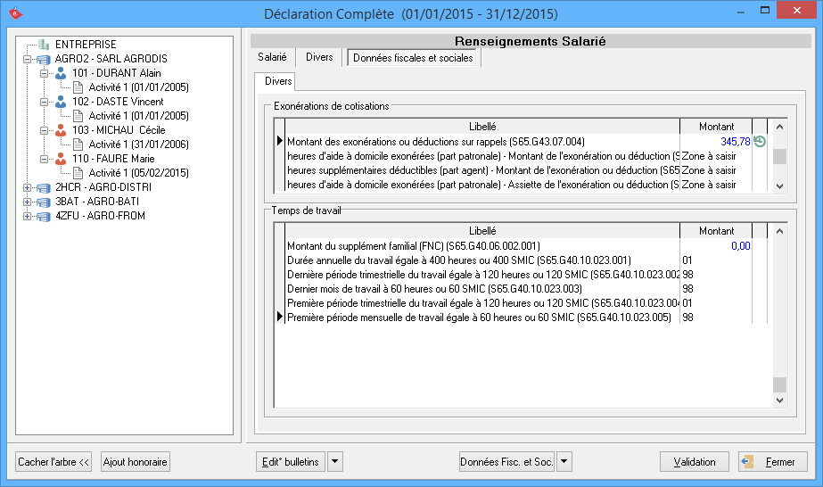Open dropdown arrow next to Edit° bulletins

tap(335, 462)
